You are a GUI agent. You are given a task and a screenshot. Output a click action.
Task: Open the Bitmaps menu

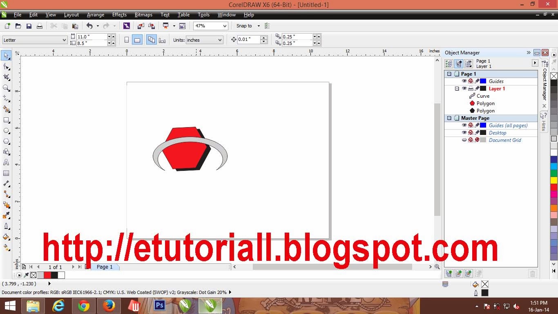tap(143, 15)
